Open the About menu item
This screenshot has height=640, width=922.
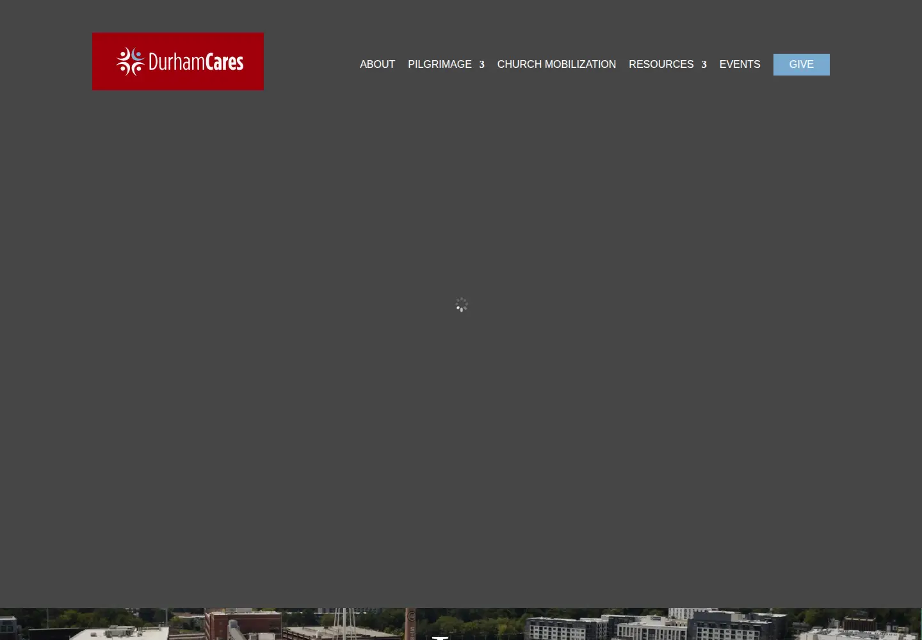tap(377, 65)
